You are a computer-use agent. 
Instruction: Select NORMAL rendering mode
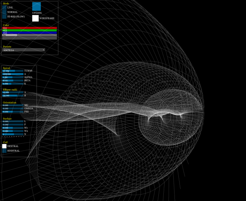[4, 12]
